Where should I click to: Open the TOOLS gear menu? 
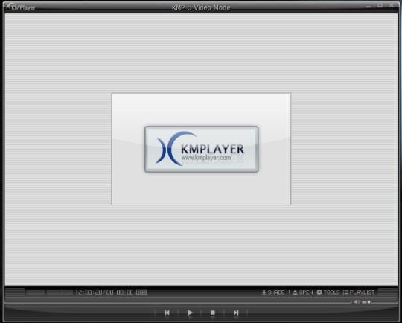(328, 292)
